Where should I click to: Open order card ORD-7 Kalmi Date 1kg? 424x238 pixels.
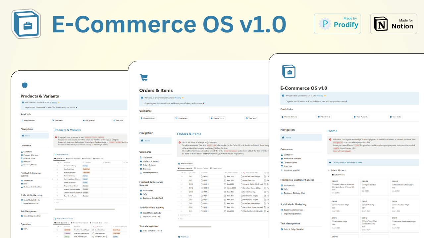tap(374, 207)
